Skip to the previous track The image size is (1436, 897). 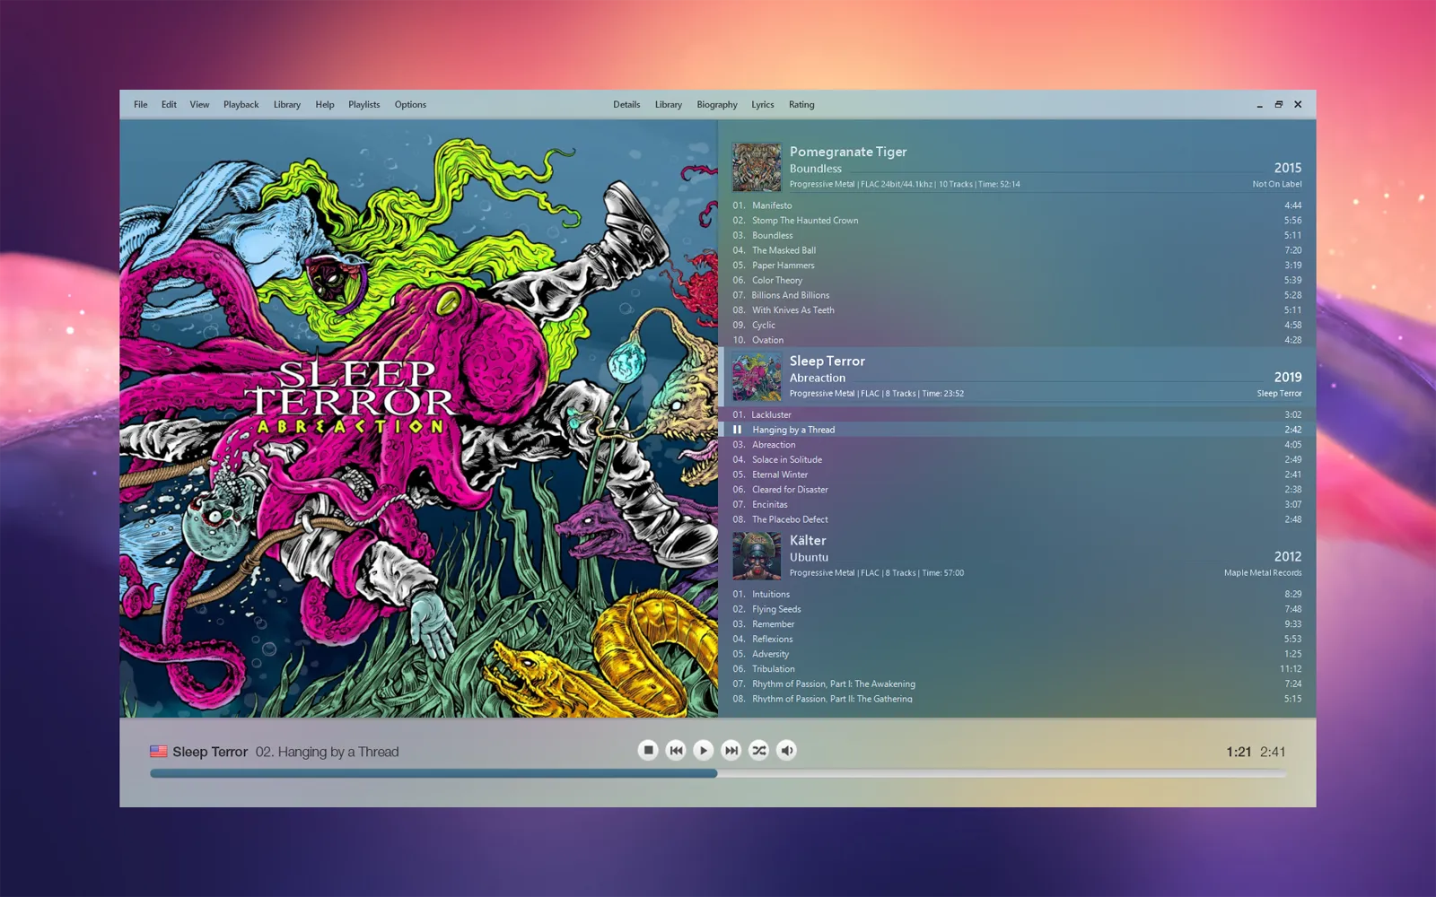[676, 750]
